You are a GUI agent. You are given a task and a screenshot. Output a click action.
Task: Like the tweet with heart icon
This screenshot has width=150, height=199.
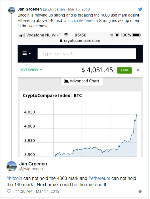click(x=9, y=191)
